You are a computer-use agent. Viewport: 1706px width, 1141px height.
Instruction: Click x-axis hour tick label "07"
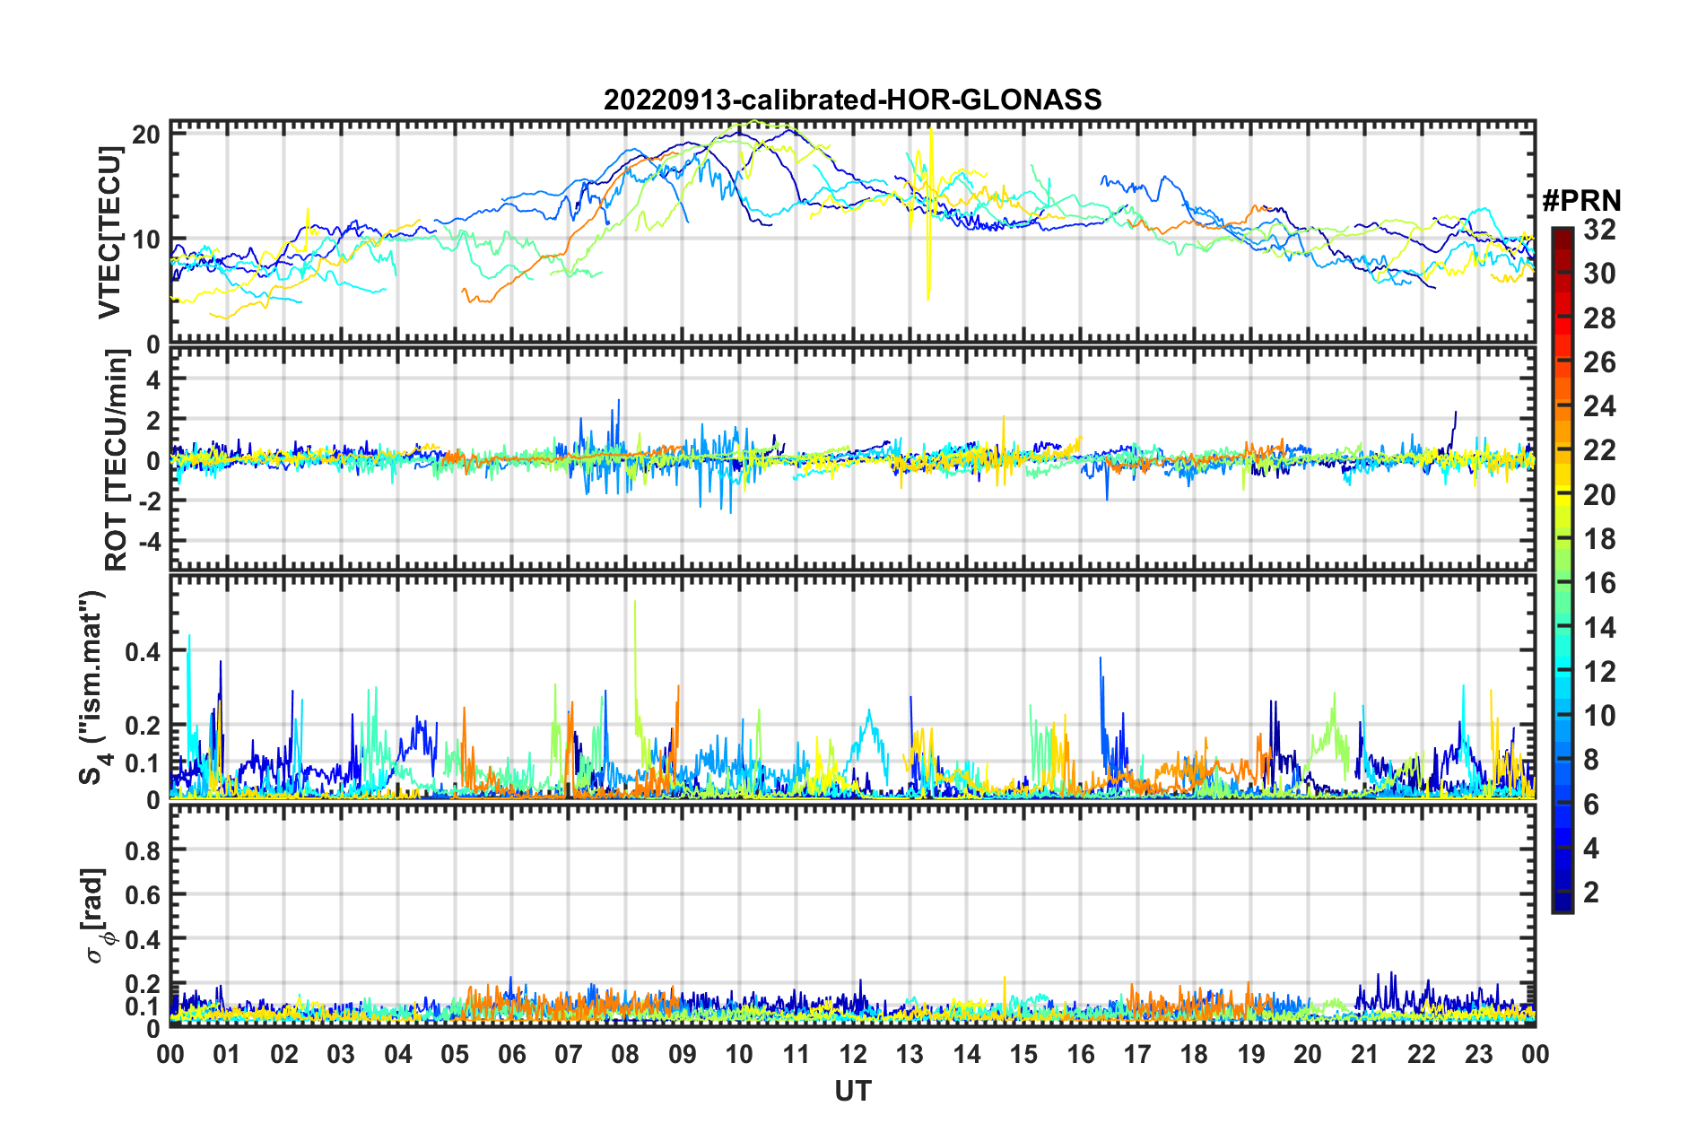(569, 1054)
